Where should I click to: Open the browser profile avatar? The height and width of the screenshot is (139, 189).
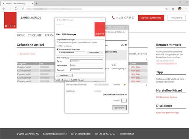(180, 9)
